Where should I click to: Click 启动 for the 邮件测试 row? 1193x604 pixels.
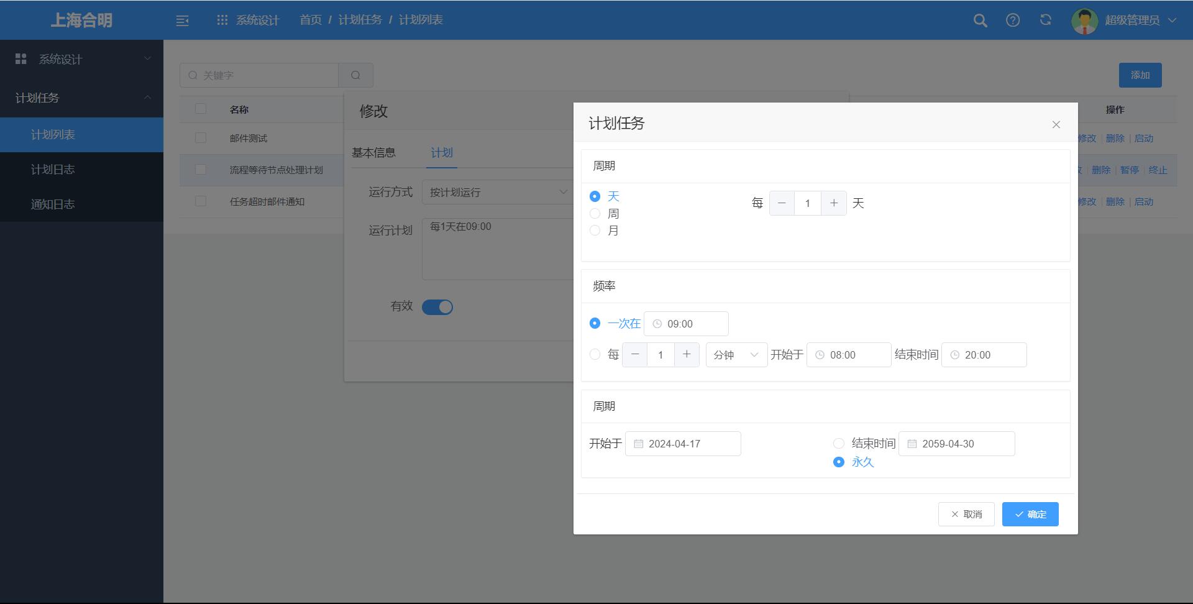click(1144, 138)
